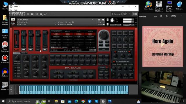
Task: Open Microsoft Edge from the taskbar
Action: point(76,101)
